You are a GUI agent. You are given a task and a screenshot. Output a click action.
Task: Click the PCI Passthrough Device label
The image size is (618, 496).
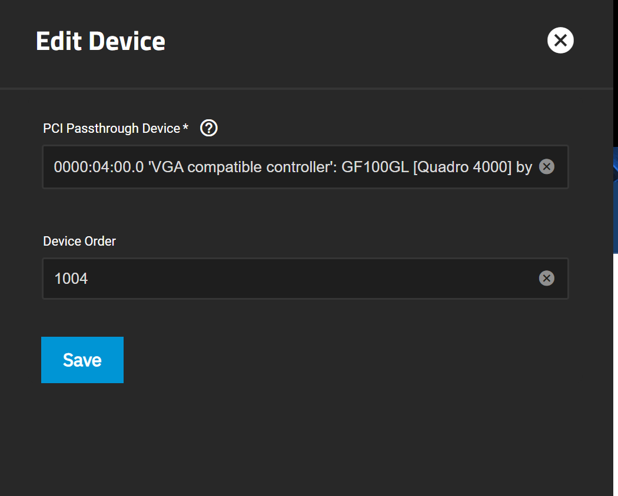click(x=111, y=128)
